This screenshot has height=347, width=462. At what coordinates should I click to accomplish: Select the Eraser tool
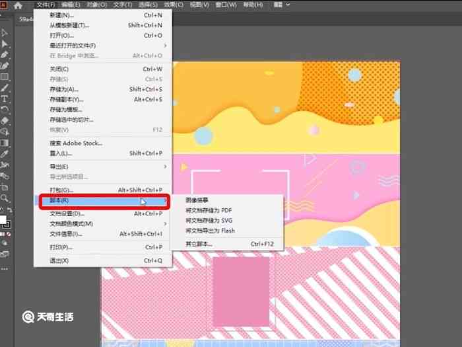pos(5,121)
